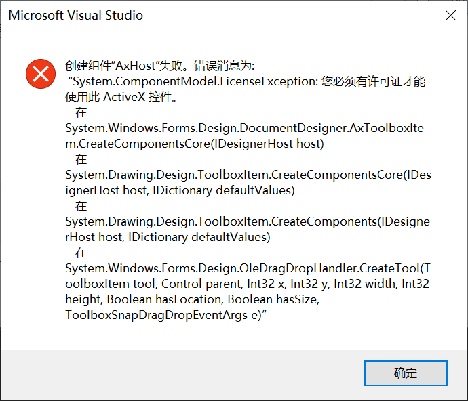Click the 确定 confirmation button

point(406,373)
